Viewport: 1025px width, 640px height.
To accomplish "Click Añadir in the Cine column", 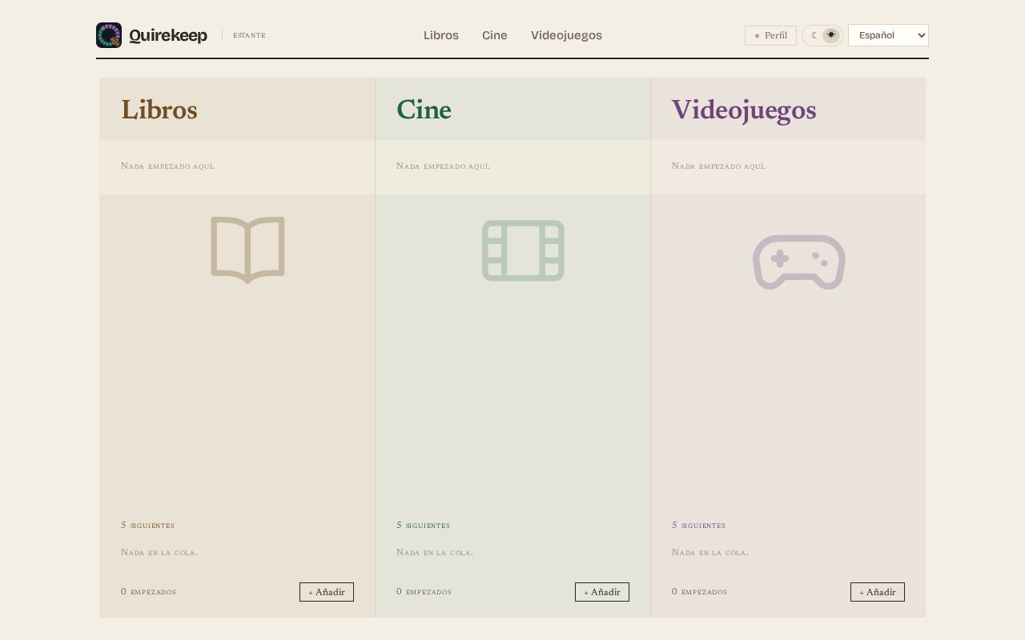I will coord(602,592).
